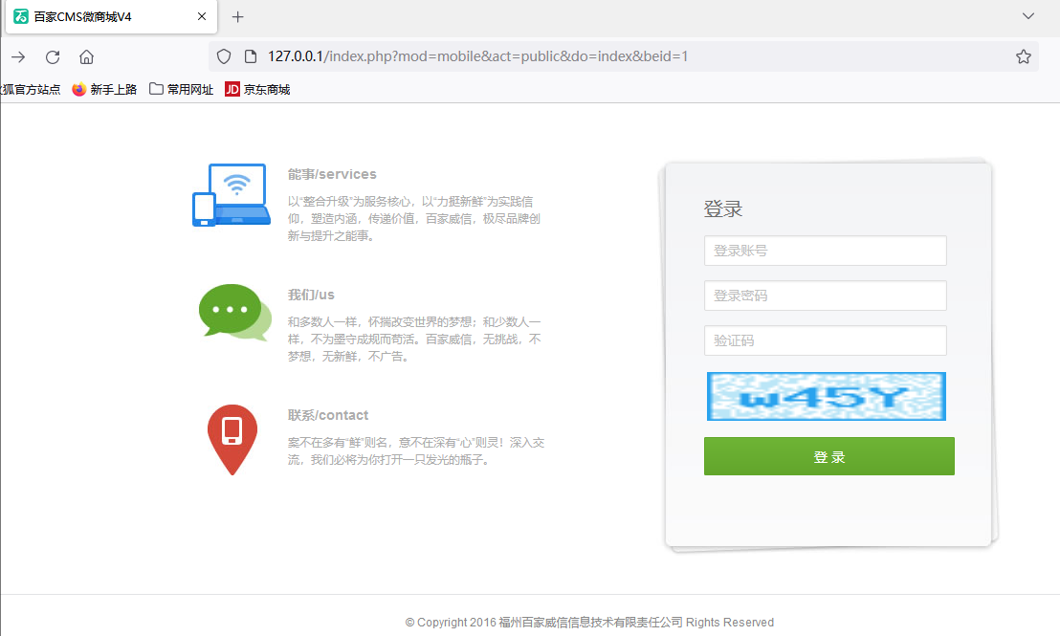
Task: Click the 登录账号 input field
Action: pos(826,251)
